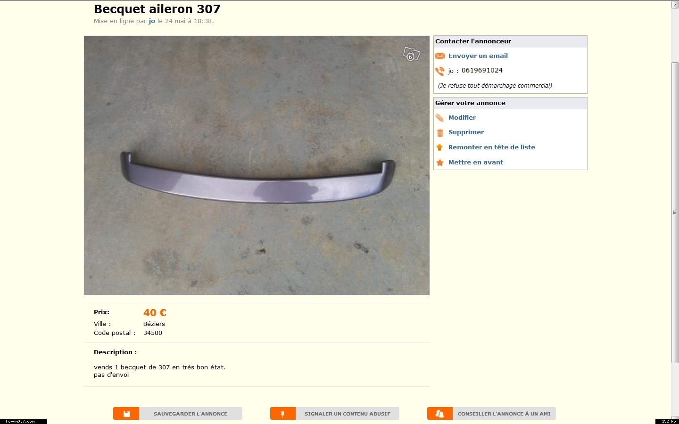Click the orange people icon for conseiller

440,414
